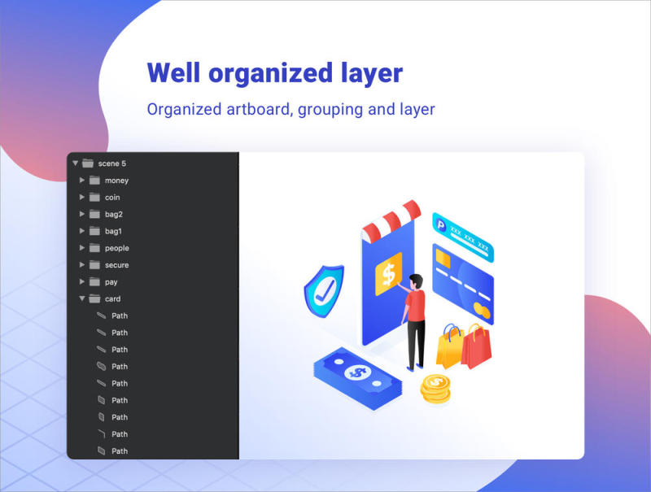The width and height of the screenshot is (651, 492).
Task: Expand the people group arrow
Action: 82,248
